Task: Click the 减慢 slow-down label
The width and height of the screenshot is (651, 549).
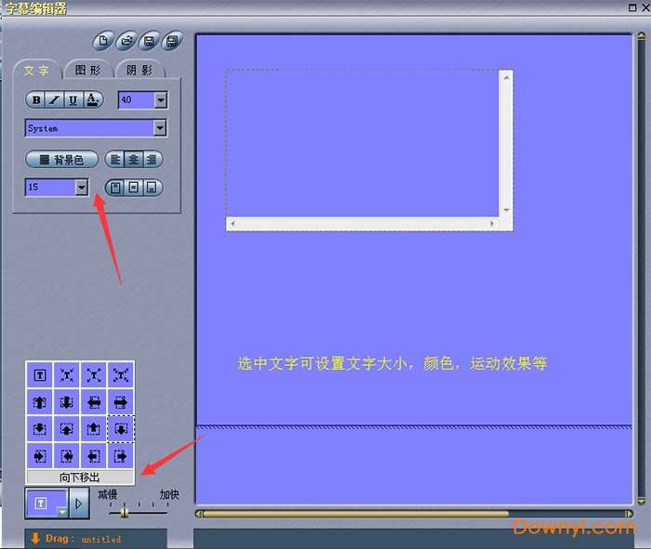Action: point(108,494)
